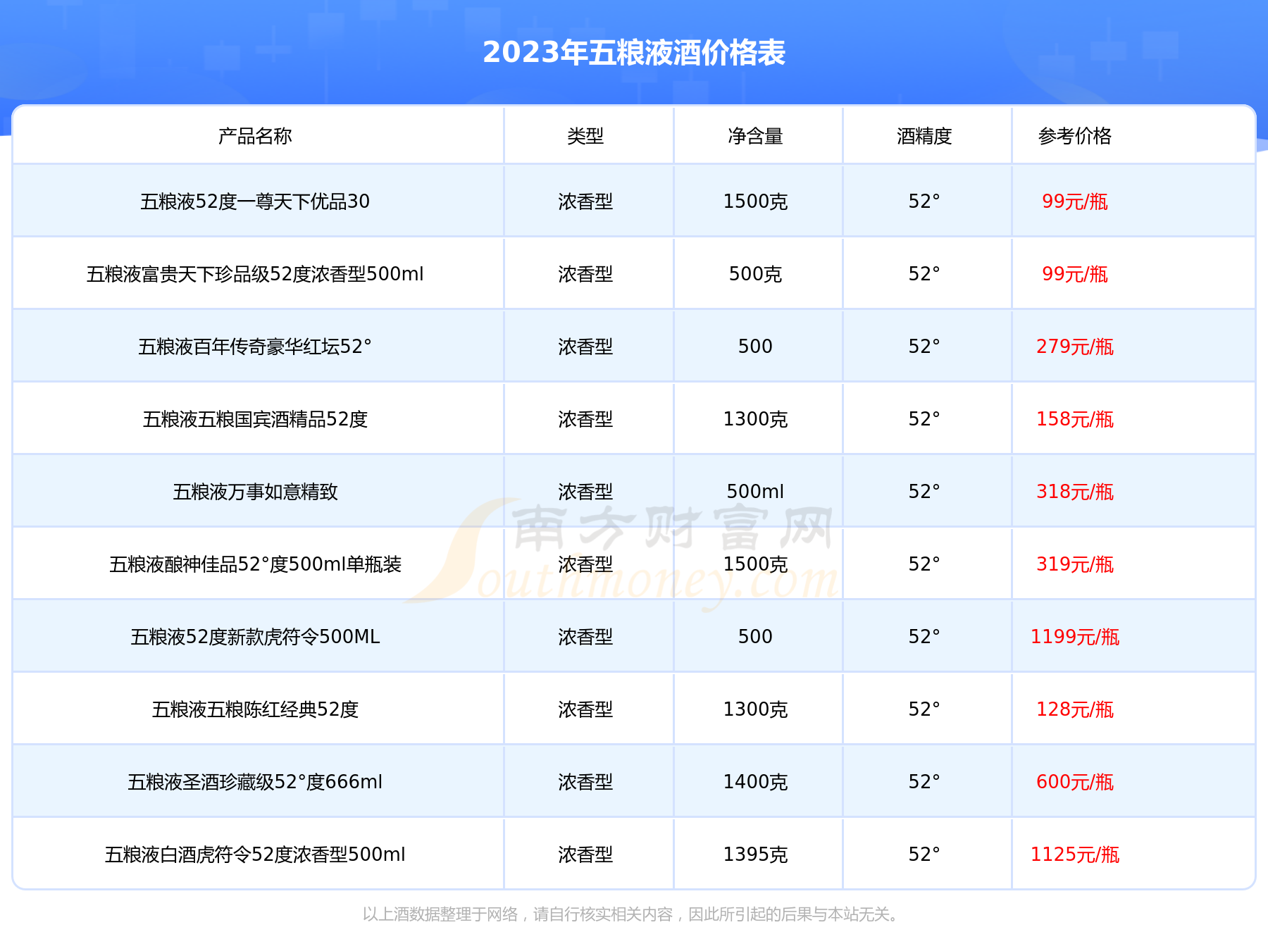This screenshot has width=1268, height=951.
Task: Click 浓香型 in 圣酒珍藏级 row
Action: coord(585,782)
